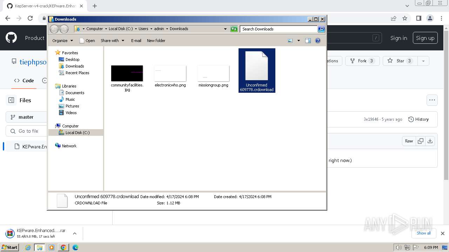The width and height of the screenshot is (449, 252).
Task: Switch to the Code tab
Action: point(24,80)
